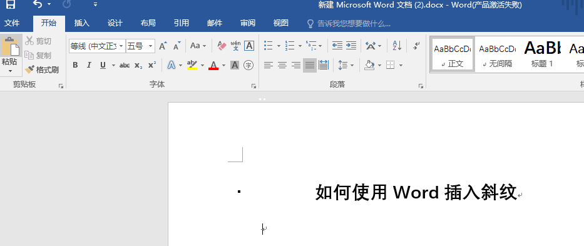Apply character border icon
Viewport: 584px width, 246px height.
click(x=248, y=46)
